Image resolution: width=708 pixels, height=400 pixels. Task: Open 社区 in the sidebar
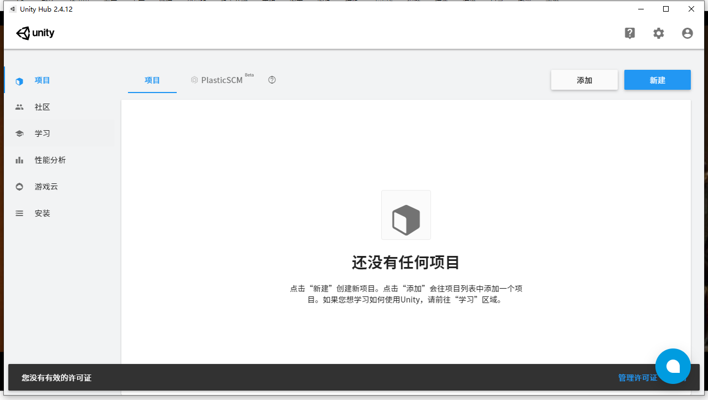click(x=60, y=107)
